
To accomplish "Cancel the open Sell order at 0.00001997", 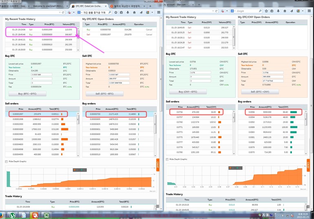I will point(149,35).
